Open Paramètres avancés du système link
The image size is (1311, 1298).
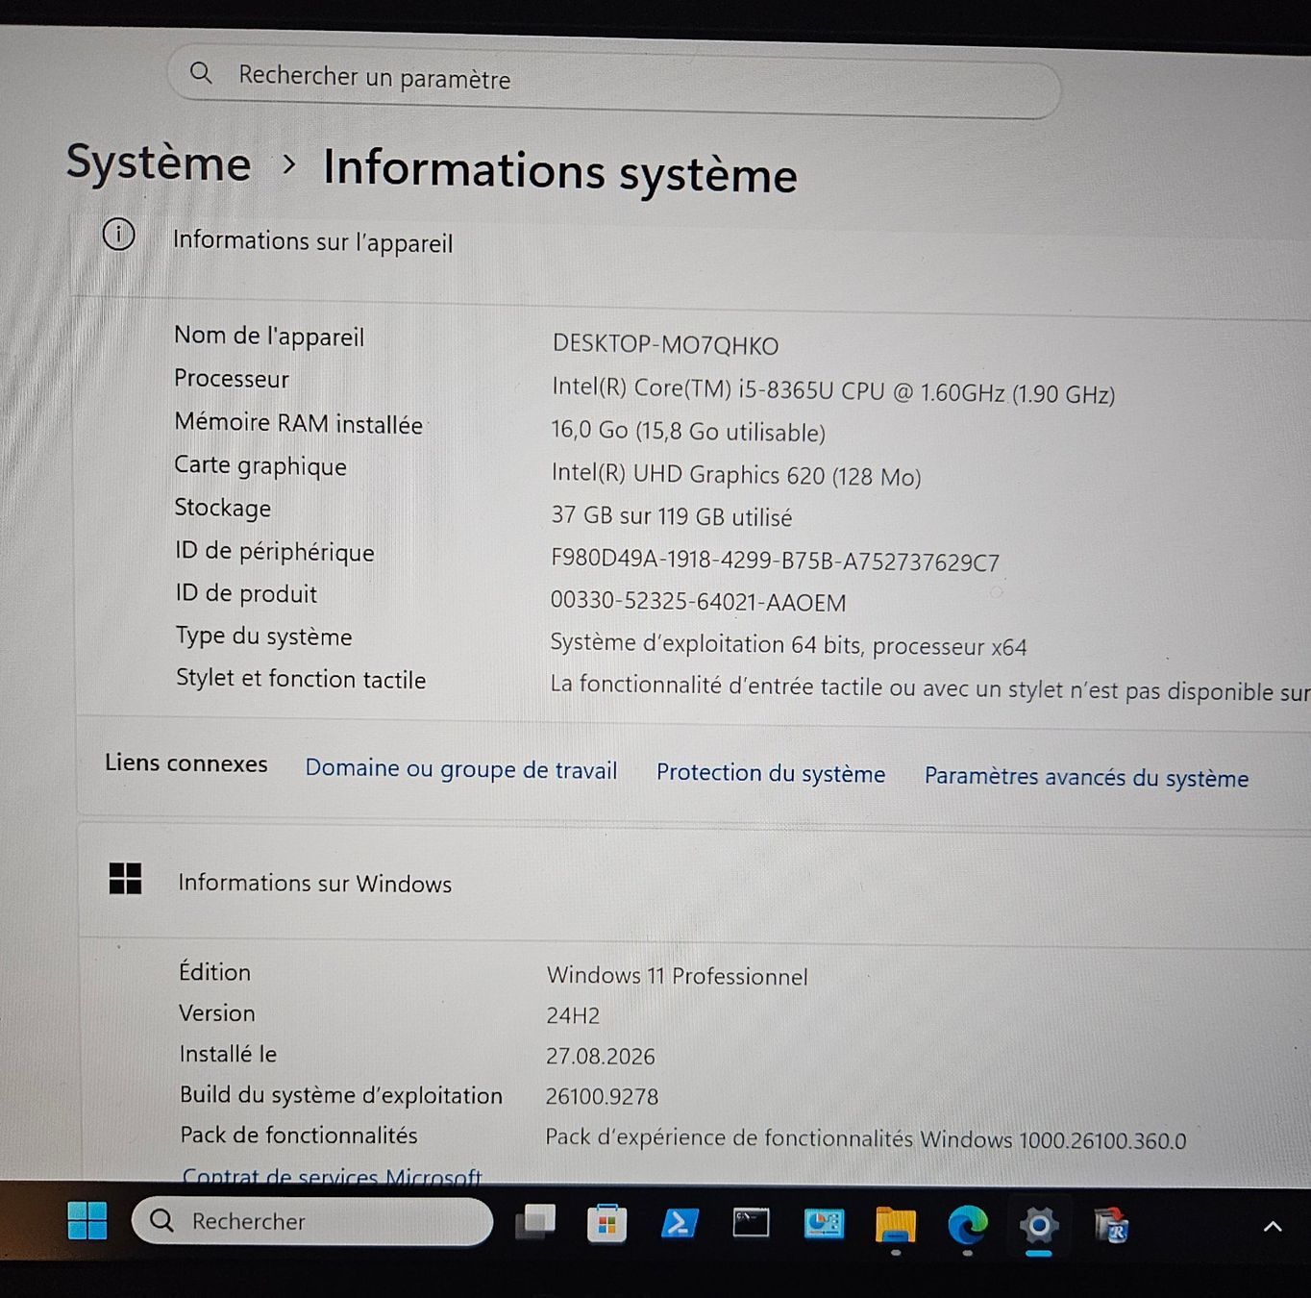point(1086,777)
